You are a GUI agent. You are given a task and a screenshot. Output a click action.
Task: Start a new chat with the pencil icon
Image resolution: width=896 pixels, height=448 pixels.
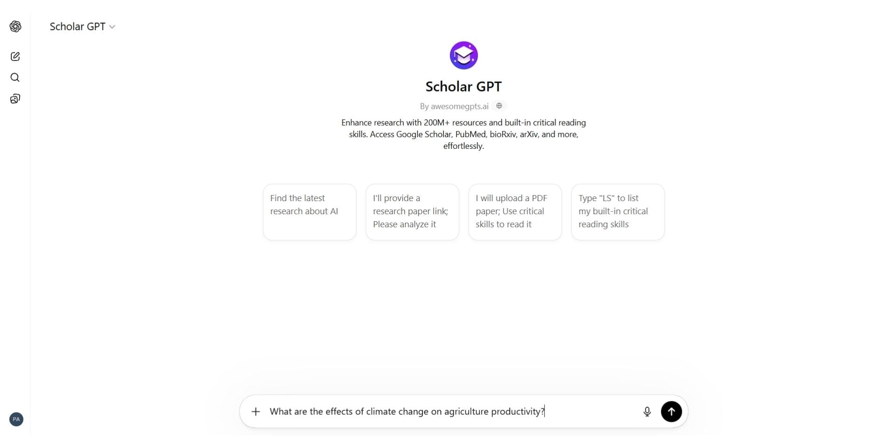coord(15,56)
